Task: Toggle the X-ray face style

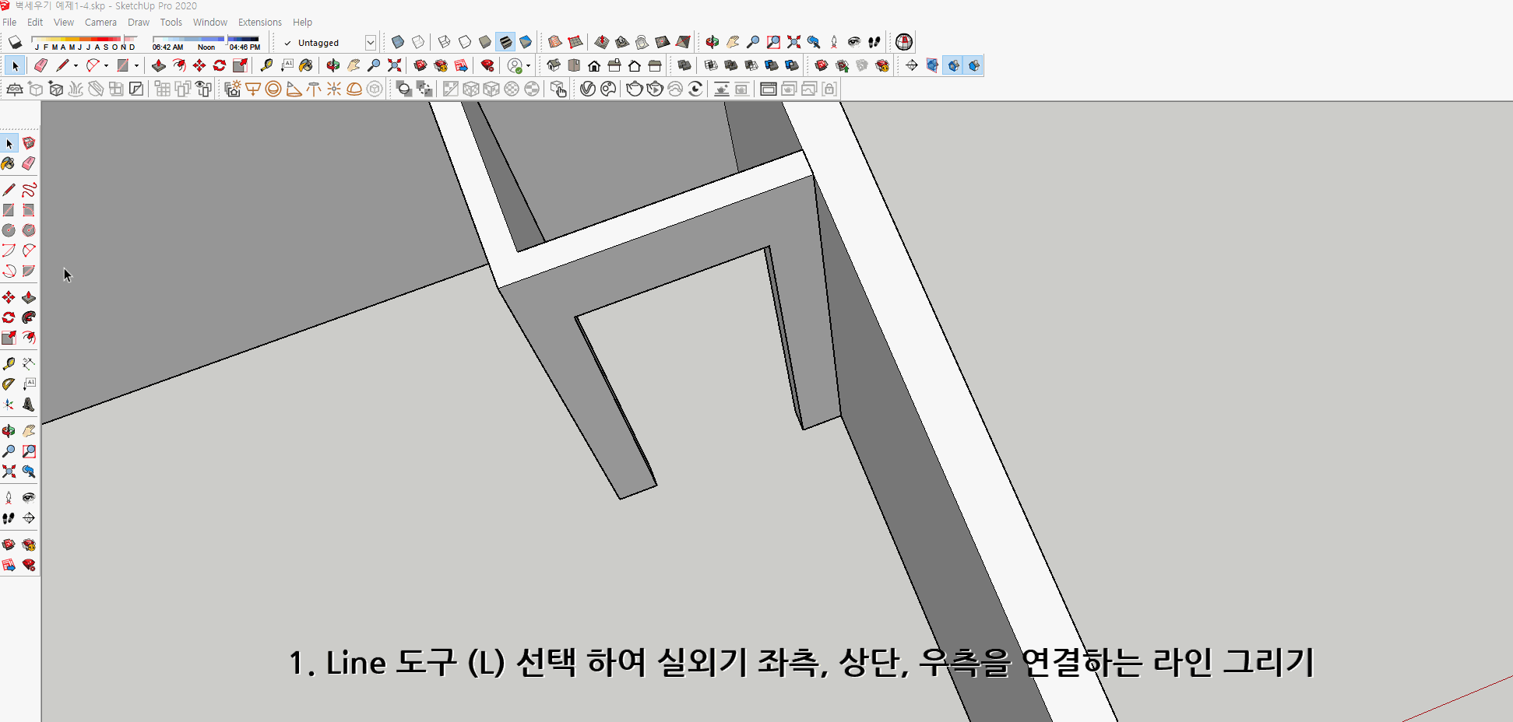Action: point(398,42)
